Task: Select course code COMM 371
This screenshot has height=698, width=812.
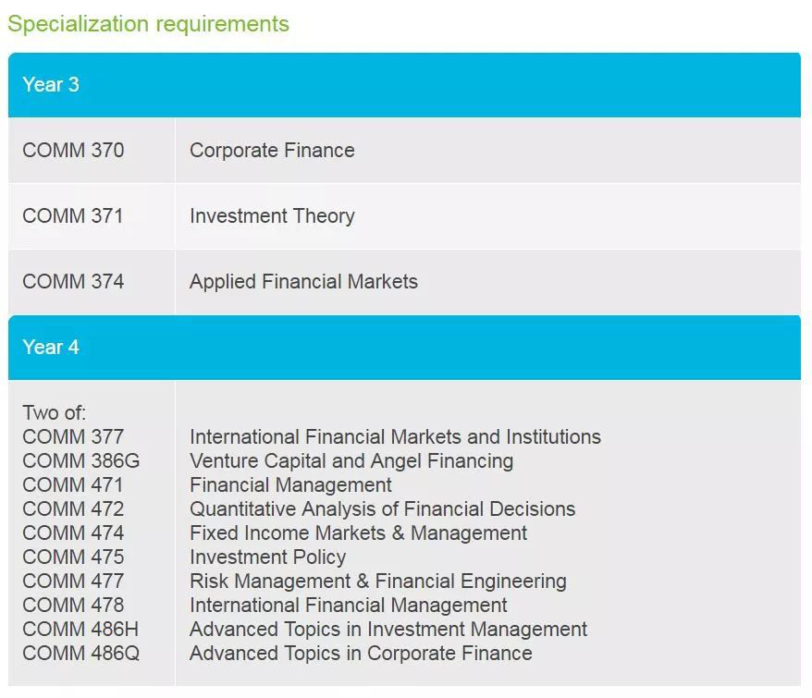Action: (73, 216)
